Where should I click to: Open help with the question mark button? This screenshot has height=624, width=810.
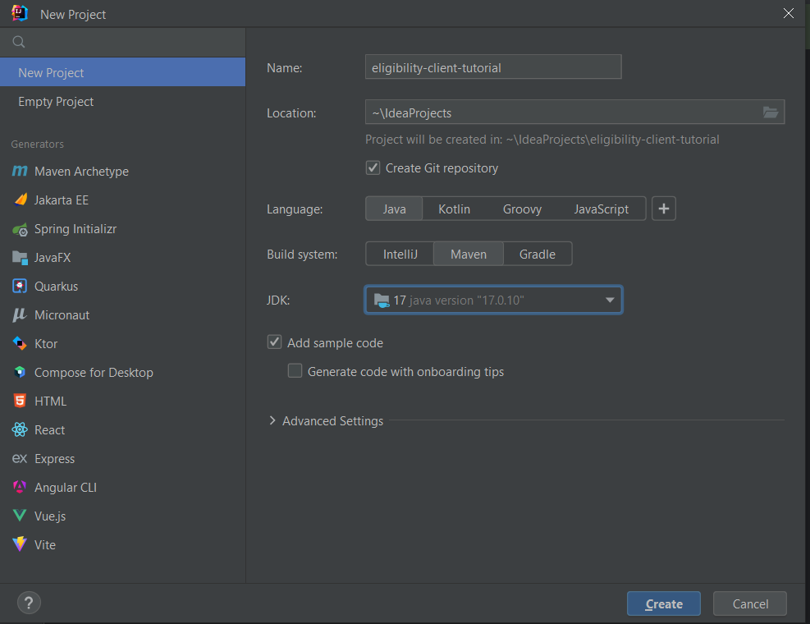click(x=29, y=603)
